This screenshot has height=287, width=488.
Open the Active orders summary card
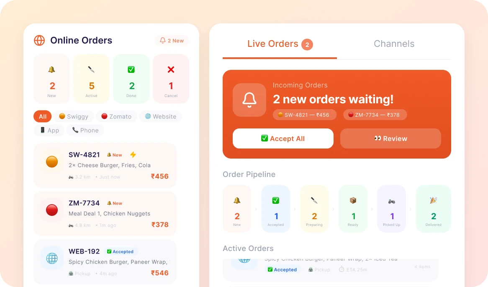(92, 79)
